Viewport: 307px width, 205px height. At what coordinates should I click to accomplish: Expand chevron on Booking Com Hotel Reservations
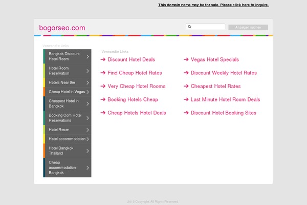(x=87, y=118)
